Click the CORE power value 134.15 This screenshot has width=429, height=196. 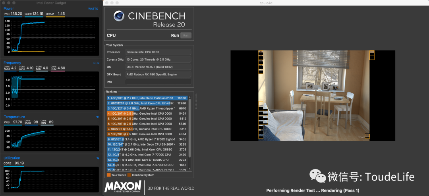coord(37,13)
